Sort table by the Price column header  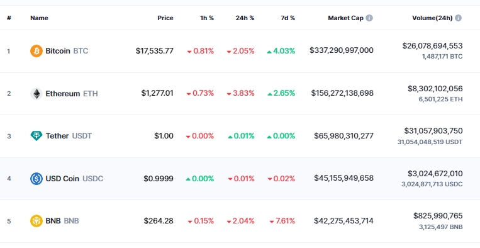(x=165, y=18)
